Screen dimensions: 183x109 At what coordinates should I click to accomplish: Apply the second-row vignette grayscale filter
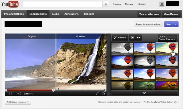pyautogui.click(x=144, y=61)
